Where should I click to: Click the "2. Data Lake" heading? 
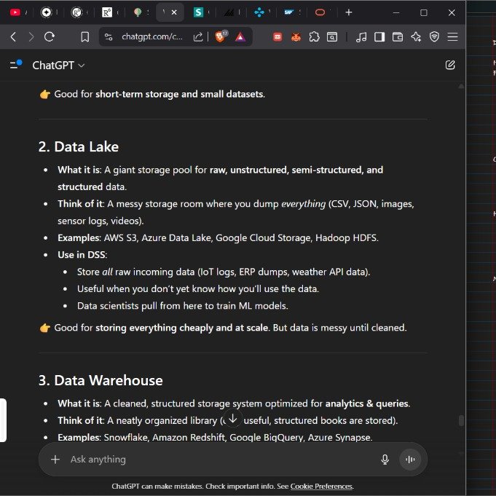(x=79, y=147)
